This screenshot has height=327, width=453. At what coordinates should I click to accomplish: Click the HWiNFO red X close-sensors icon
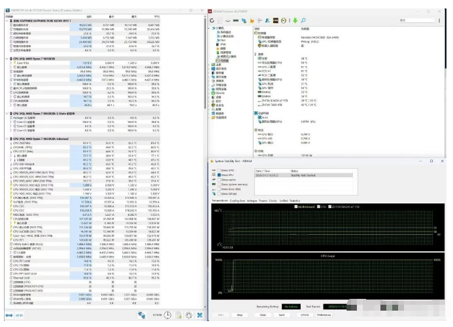coord(199,315)
